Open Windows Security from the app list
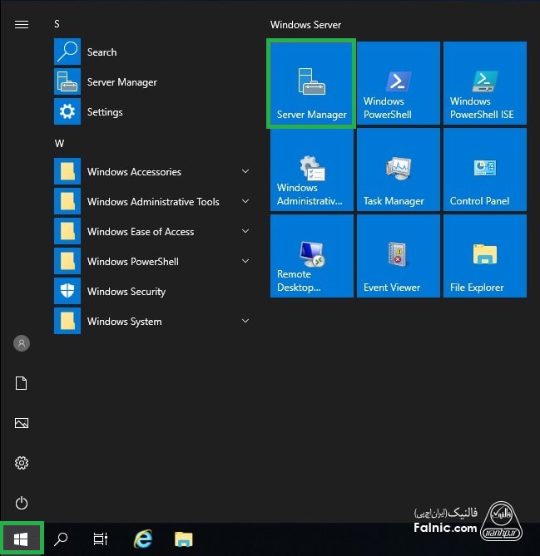 click(x=126, y=292)
